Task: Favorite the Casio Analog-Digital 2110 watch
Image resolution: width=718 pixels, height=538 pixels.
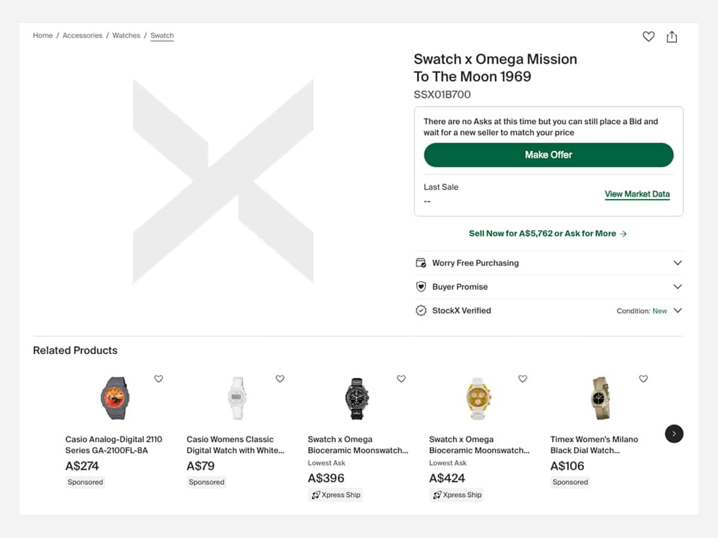Action: click(159, 378)
